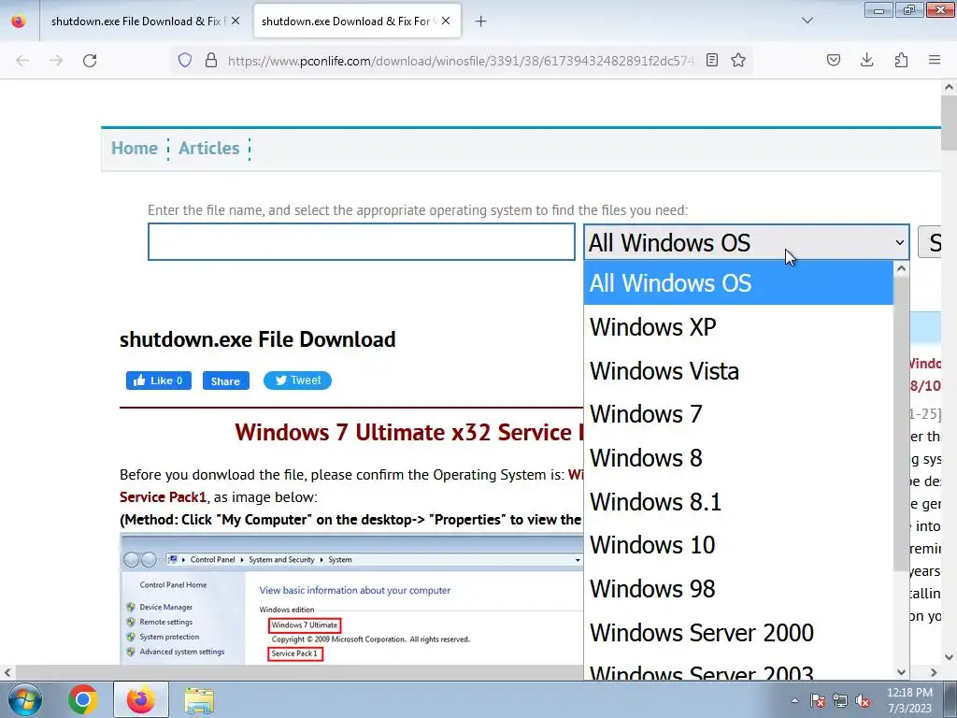
Task: Click the dropdown list scroll up arrow
Action: [901, 268]
